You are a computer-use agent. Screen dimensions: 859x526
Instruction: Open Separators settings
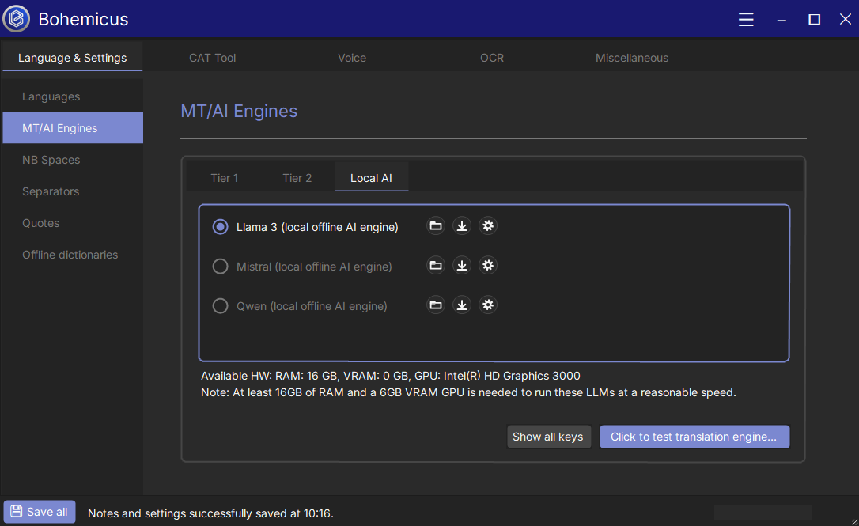click(x=73, y=191)
